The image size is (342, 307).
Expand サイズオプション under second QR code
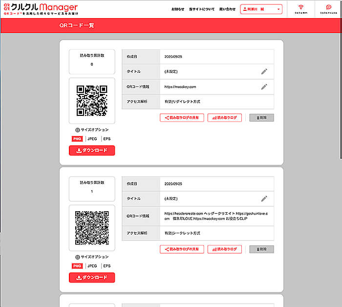pyautogui.click(x=92, y=257)
